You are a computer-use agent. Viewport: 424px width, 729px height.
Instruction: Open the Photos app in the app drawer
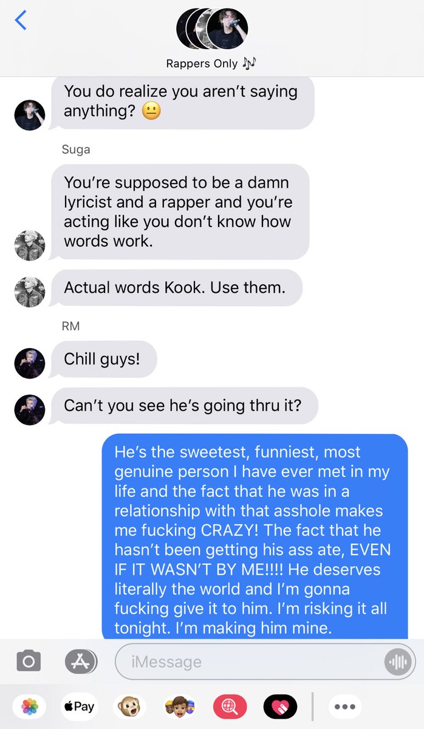tap(29, 707)
